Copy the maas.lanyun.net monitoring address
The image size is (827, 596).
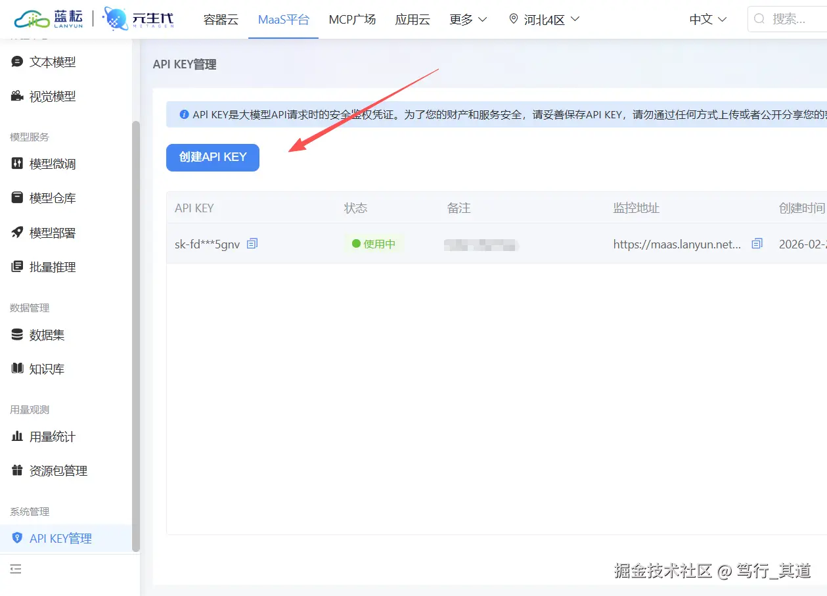757,243
